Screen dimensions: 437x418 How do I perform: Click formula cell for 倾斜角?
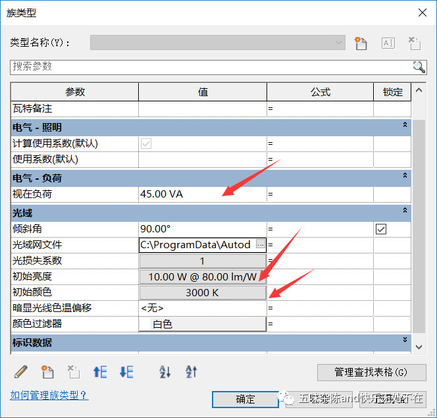click(x=321, y=229)
